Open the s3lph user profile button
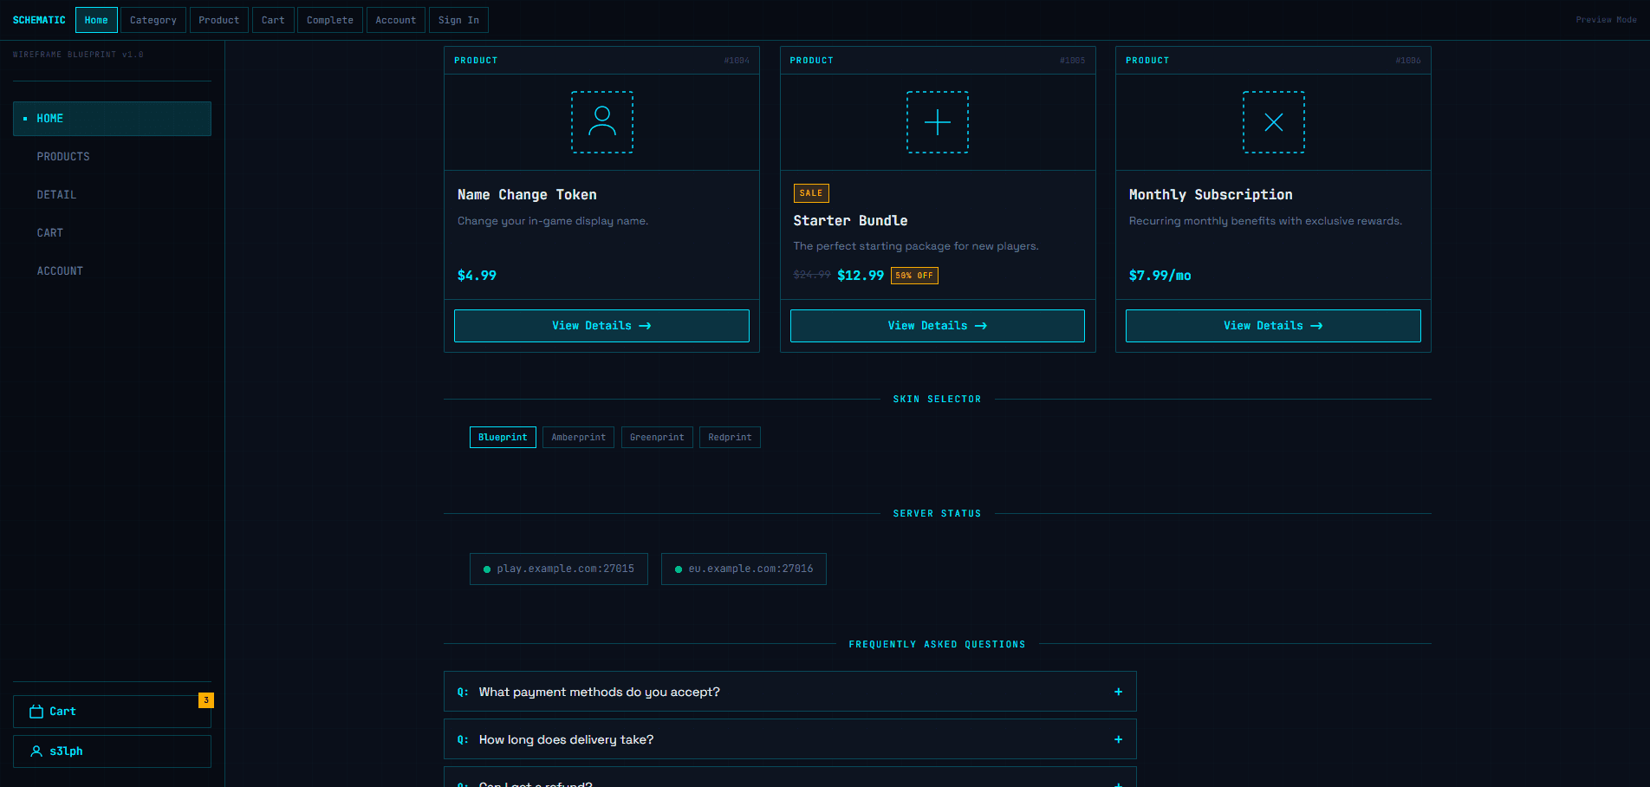 pos(112,751)
